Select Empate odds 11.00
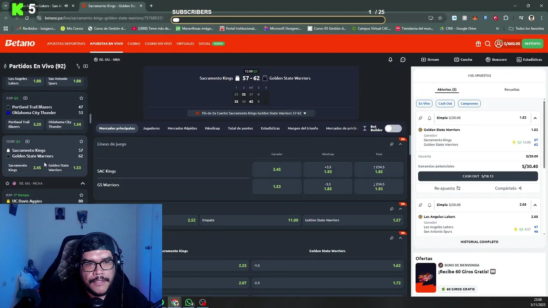 tap(250, 220)
